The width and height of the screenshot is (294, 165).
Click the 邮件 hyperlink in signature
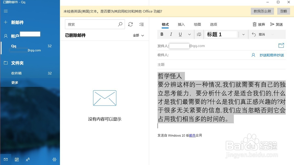pyautogui.click(x=192, y=135)
